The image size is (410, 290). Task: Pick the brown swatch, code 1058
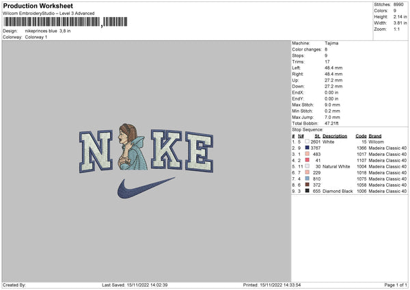tap(307, 185)
